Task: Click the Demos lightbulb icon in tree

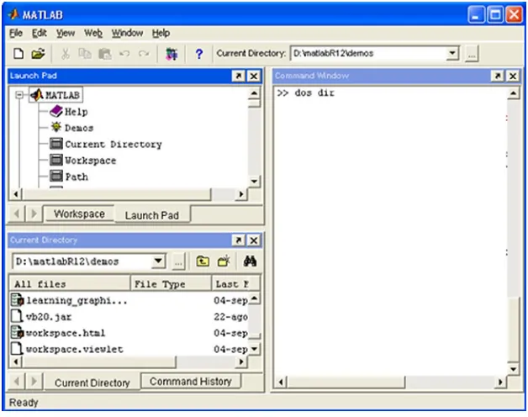Action: pos(55,127)
